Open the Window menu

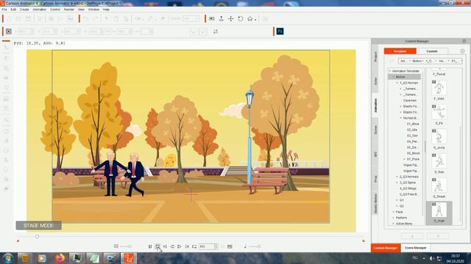tap(93, 10)
